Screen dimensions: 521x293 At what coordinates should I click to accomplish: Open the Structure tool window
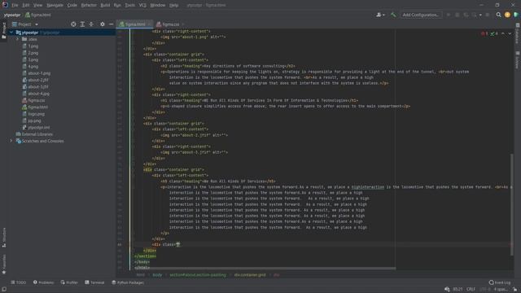(4, 237)
